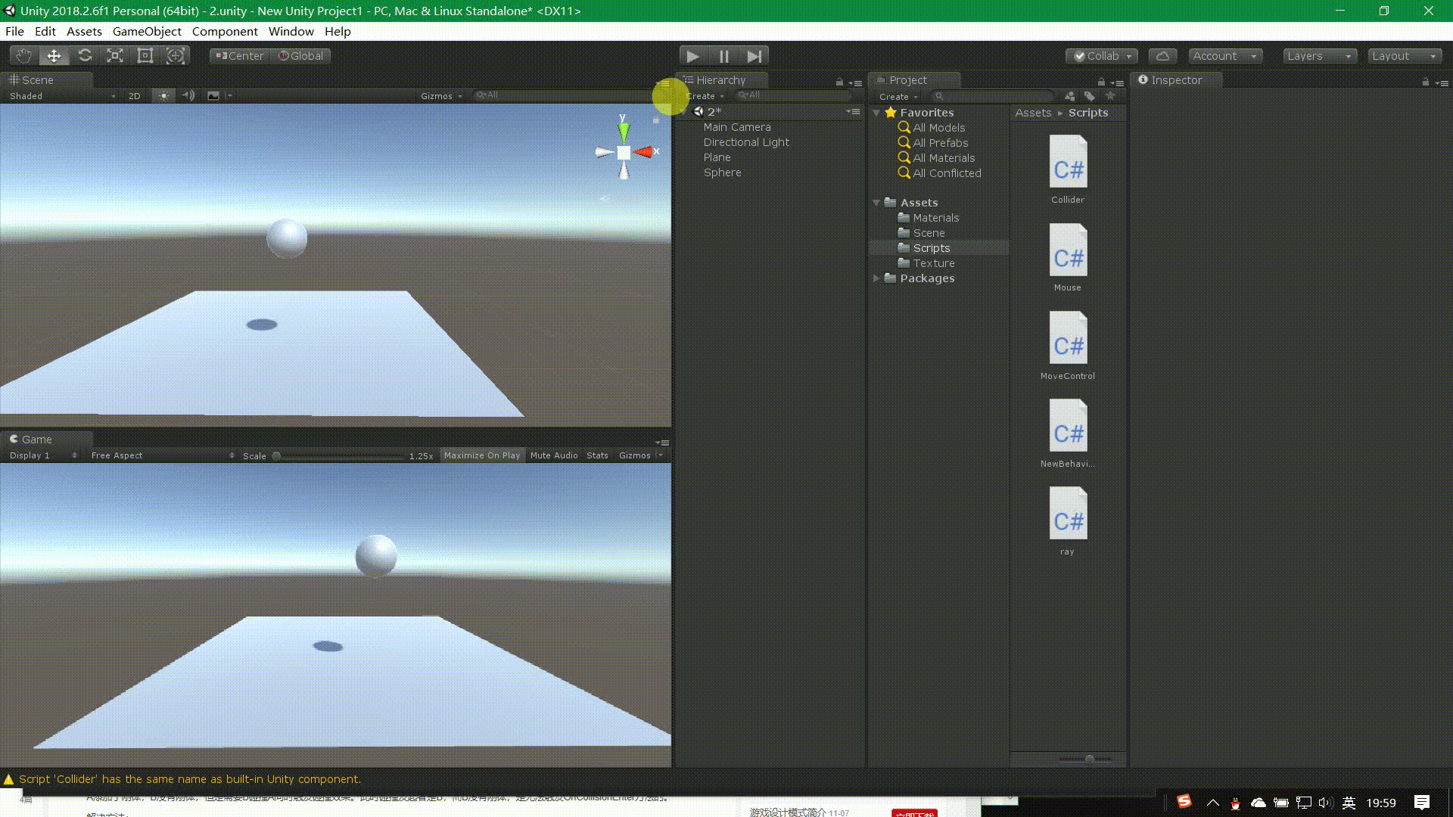Open the GameObject menu
This screenshot has width=1453, height=817.
pos(147,31)
